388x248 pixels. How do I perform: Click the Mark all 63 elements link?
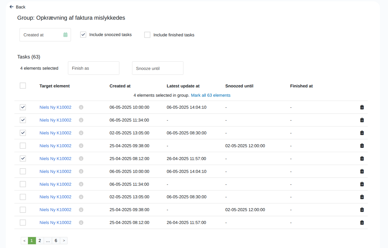(x=211, y=95)
